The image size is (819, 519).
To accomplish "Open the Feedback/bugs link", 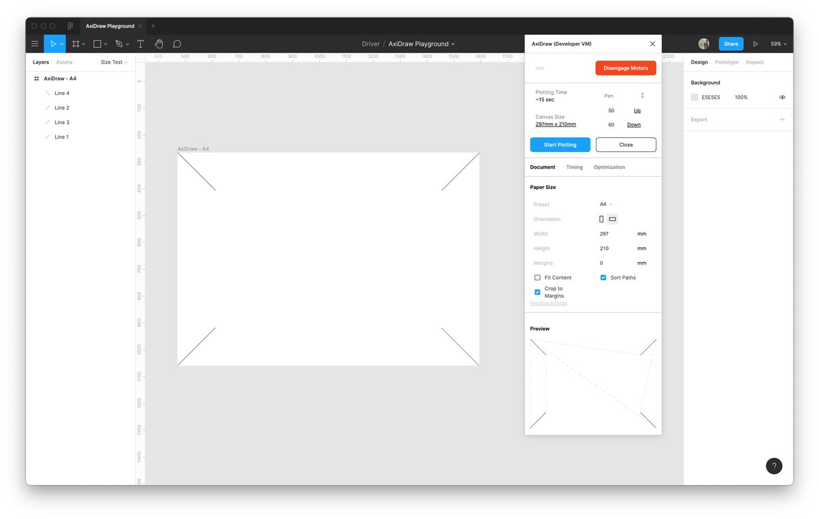I will [548, 303].
